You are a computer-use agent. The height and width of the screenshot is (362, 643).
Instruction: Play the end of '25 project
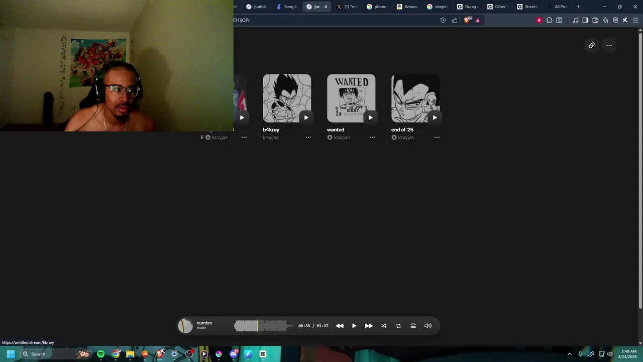coord(435,118)
